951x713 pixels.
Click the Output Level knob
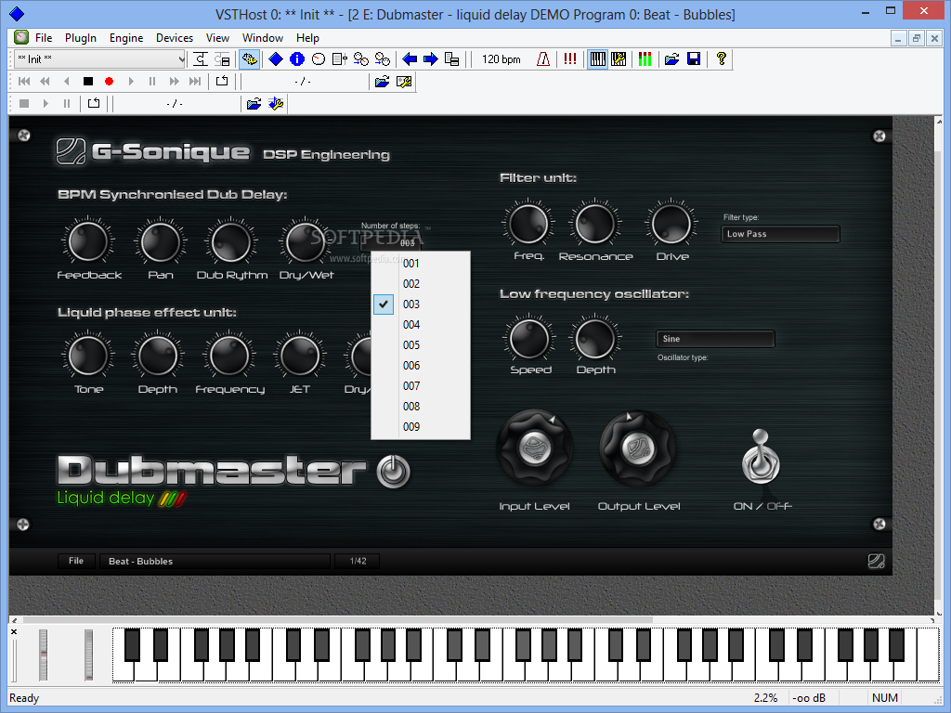coord(638,448)
